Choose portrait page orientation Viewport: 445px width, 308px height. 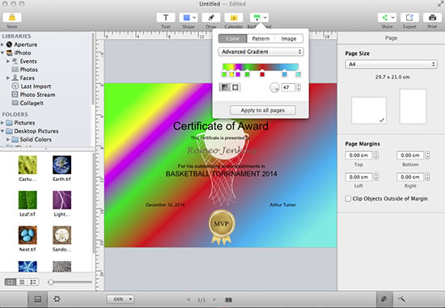(413, 107)
